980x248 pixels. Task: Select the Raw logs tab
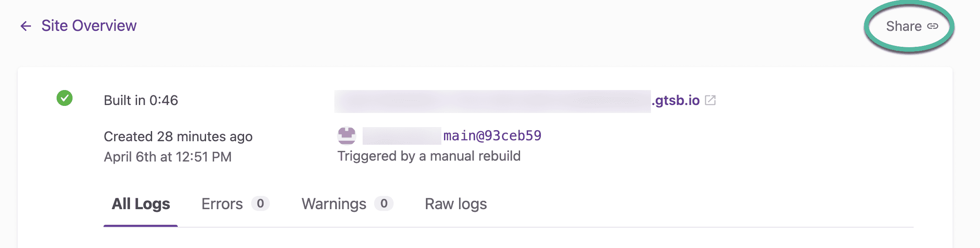(x=456, y=204)
